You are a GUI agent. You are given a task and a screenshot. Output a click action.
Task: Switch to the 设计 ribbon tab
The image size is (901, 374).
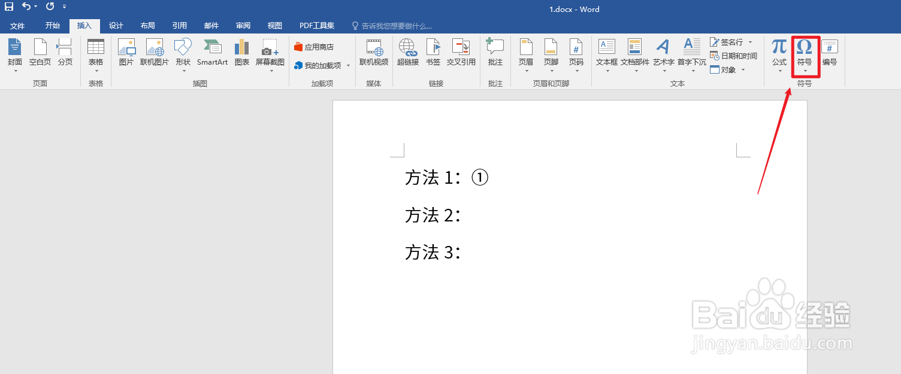[116, 25]
